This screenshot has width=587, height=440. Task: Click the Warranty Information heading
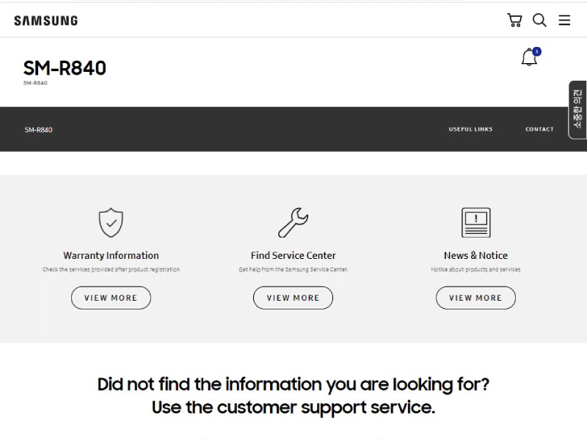[112, 255]
